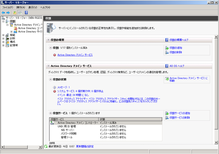Select the 機能 tree node
219x154 pixels.
(12, 35)
